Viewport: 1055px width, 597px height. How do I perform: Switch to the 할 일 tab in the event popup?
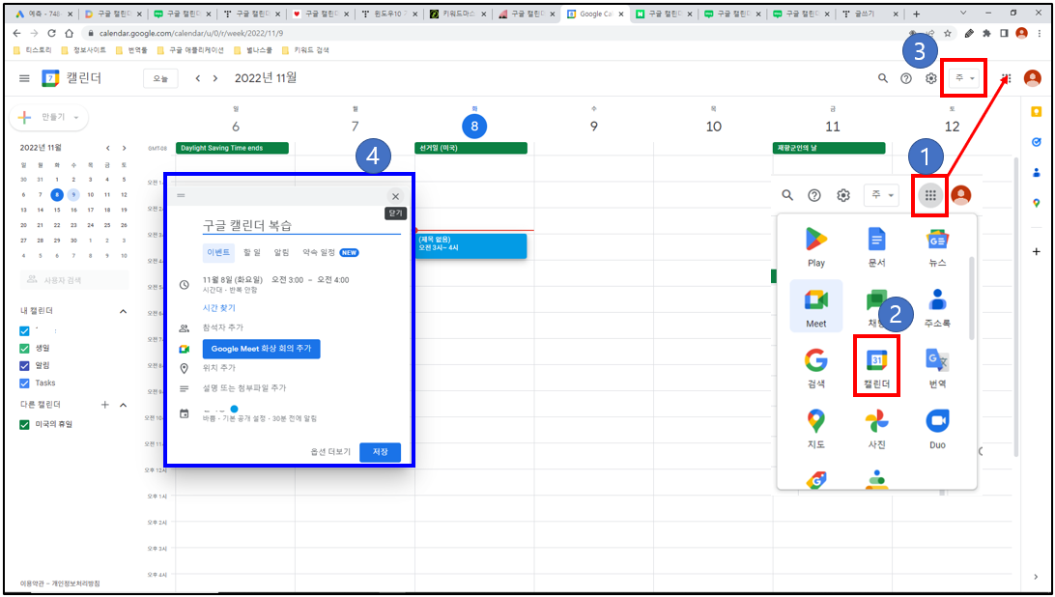pos(250,251)
